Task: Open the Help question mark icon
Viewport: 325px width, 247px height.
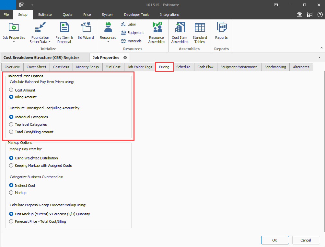Action: point(319,15)
